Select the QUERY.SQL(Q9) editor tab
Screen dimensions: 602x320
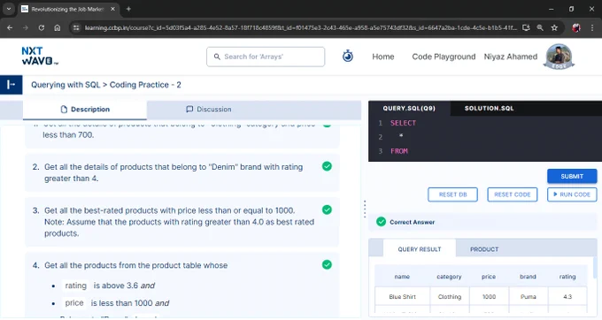coord(409,109)
